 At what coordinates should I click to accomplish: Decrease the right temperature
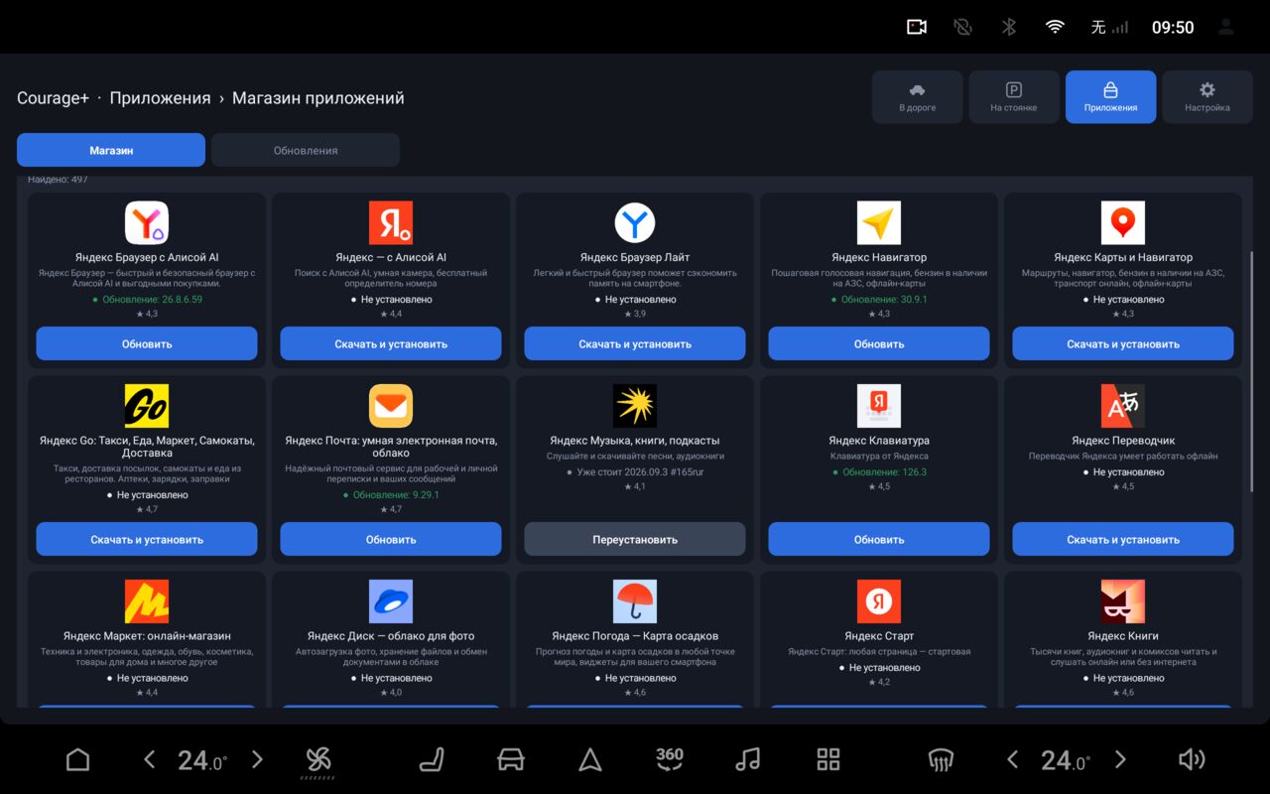click(1012, 760)
